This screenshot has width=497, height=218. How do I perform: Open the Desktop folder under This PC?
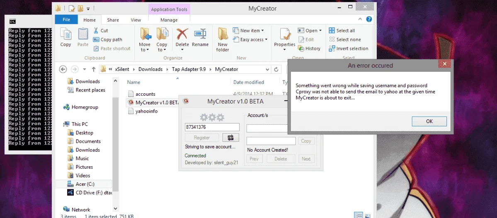(80, 133)
